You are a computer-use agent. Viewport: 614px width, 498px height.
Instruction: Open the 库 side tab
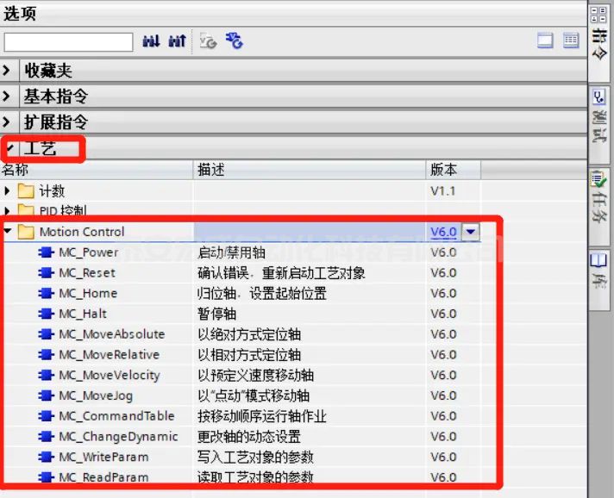coord(598,269)
